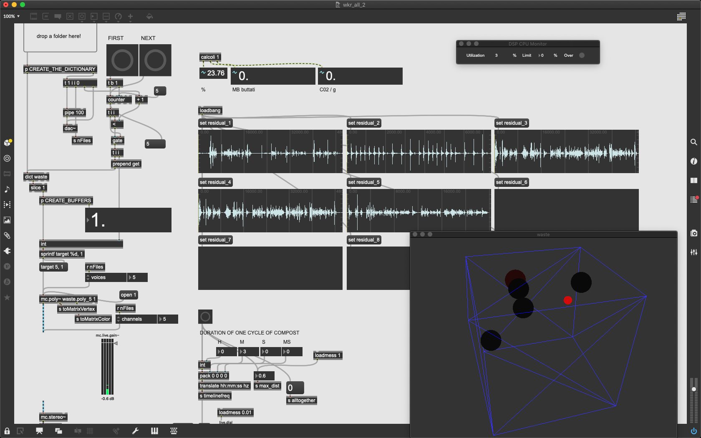Open the Inspector info icon in right sidebar

[x=693, y=161]
